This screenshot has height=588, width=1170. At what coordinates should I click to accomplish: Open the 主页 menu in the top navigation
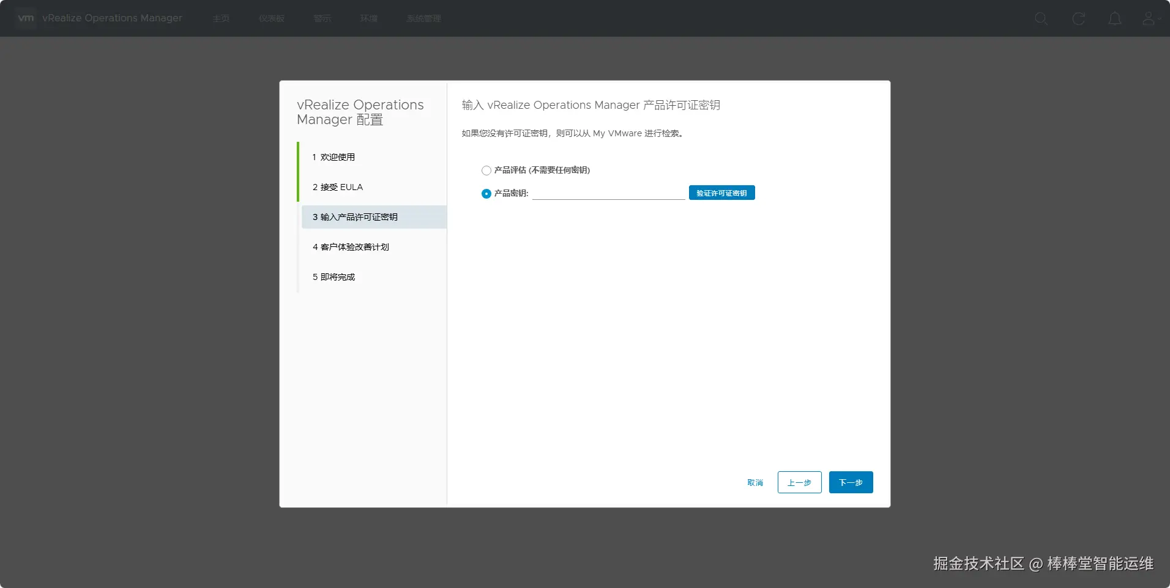click(x=221, y=19)
